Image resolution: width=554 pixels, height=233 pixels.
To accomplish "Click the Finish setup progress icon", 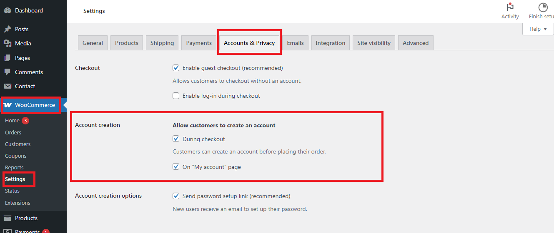I will (x=543, y=7).
